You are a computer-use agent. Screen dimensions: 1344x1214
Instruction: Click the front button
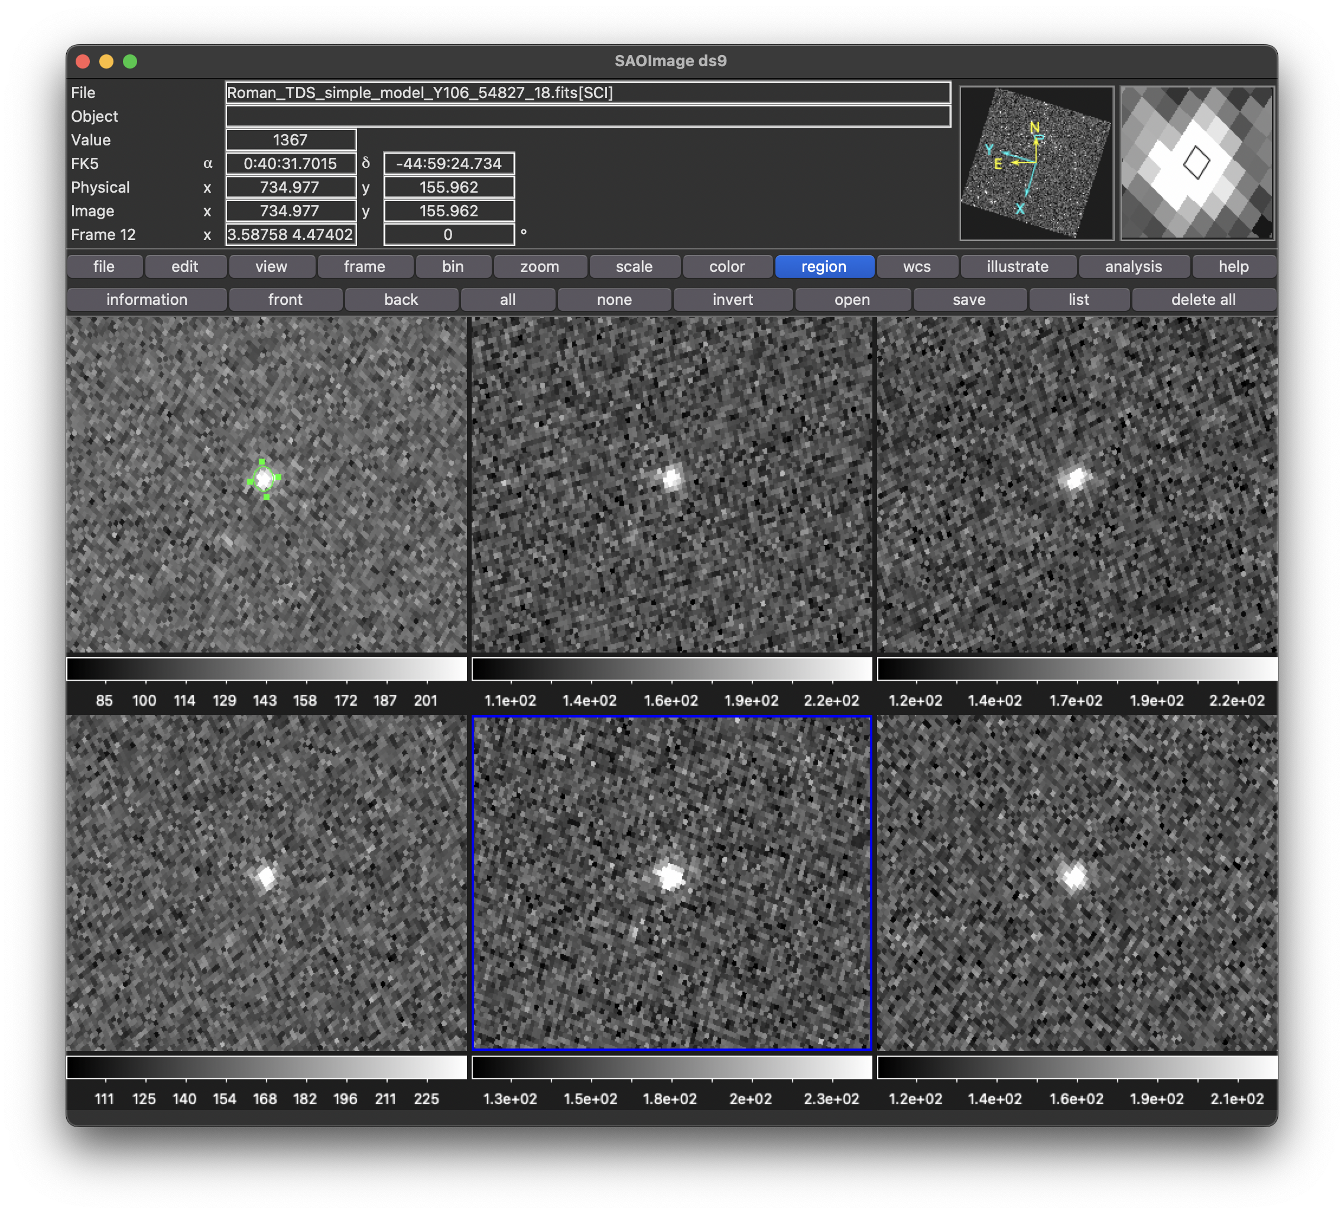click(285, 299)
